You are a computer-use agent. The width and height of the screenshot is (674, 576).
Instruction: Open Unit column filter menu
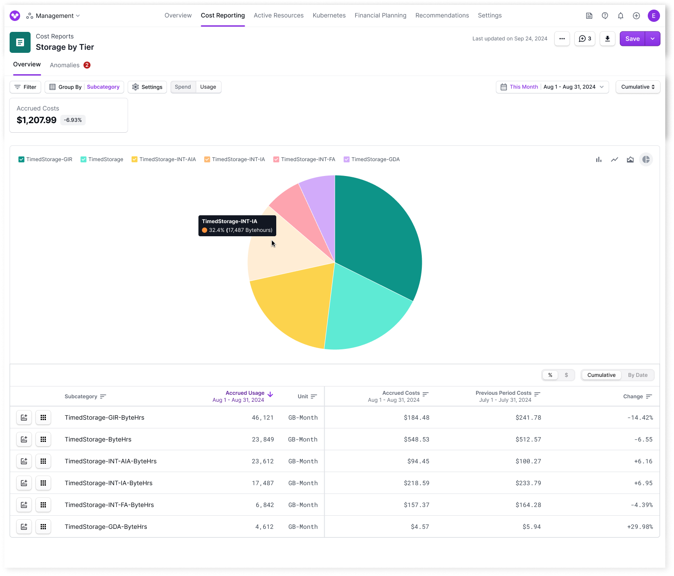point(314,397)
